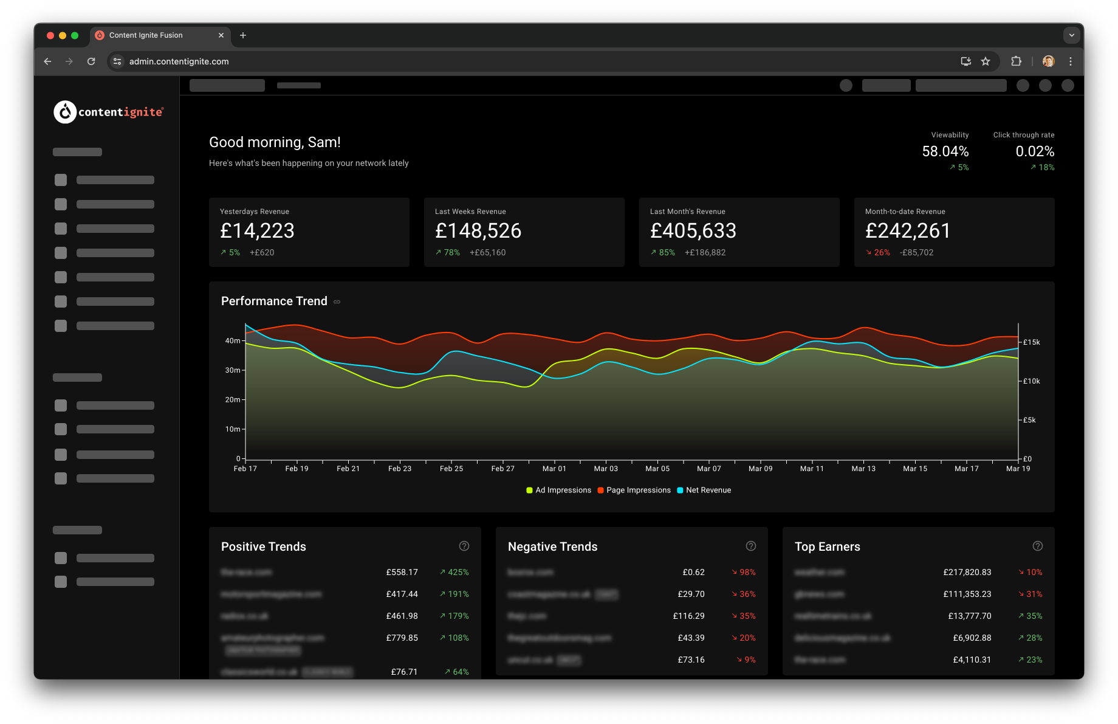Image resolution: width=1118 pixels, height=724 pixels.
Task: Click the browser forward arrow
Action: [69, 61]
